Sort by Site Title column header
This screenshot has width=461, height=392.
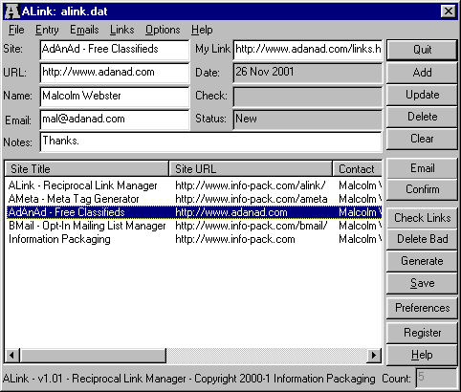(86, 168)
